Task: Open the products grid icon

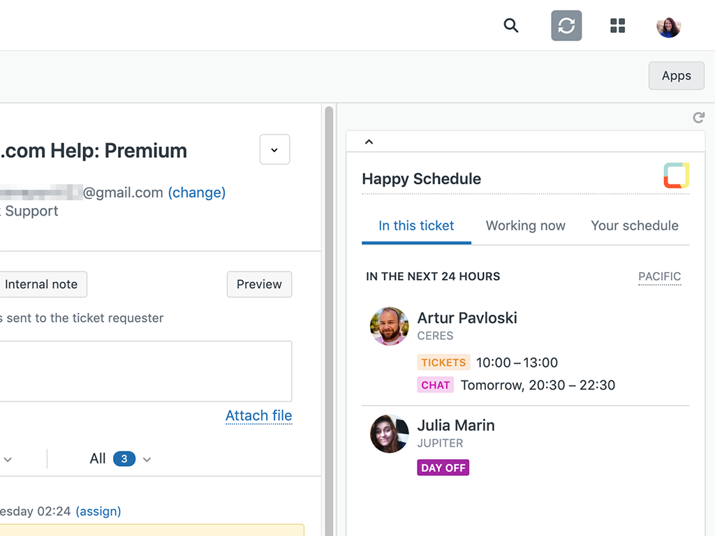Action: (x=617, y=26)
